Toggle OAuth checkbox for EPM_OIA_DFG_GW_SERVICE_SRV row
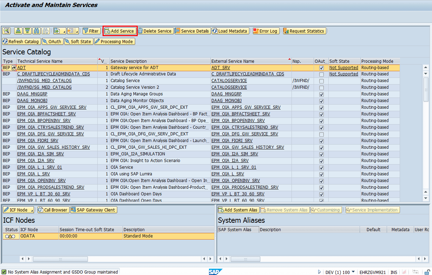Viewport: 432px width, 275px height. (x=321, y=134)
